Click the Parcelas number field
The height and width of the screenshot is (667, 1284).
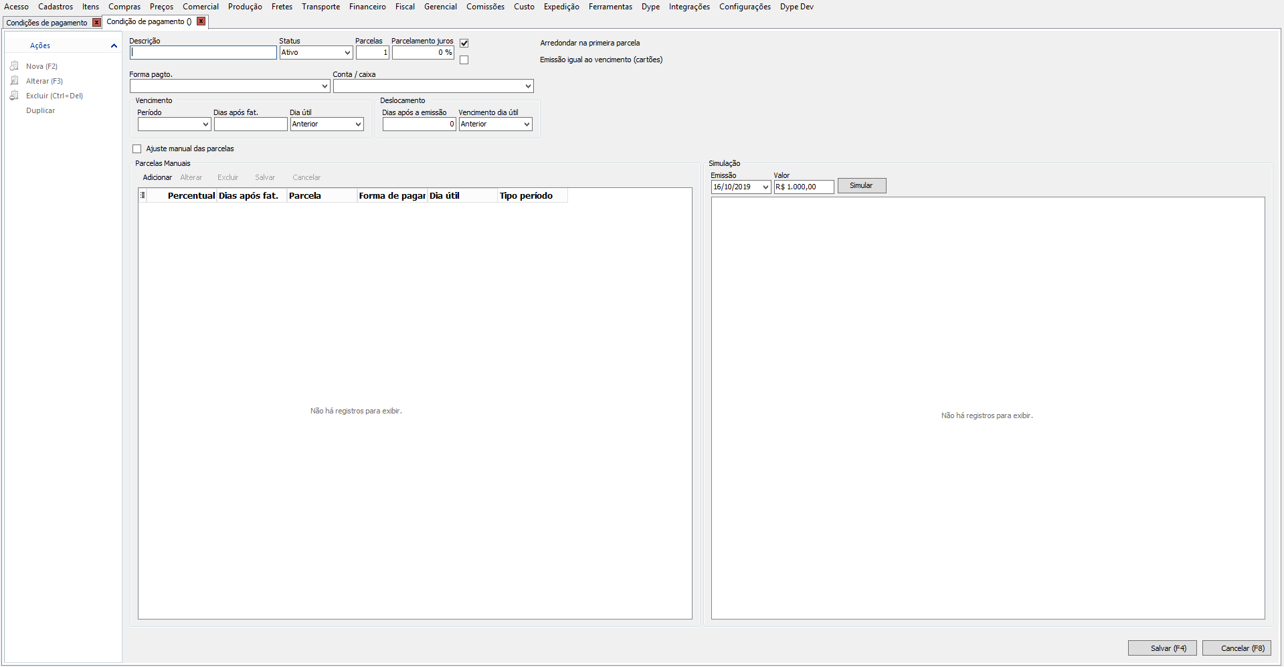[373, 52]
